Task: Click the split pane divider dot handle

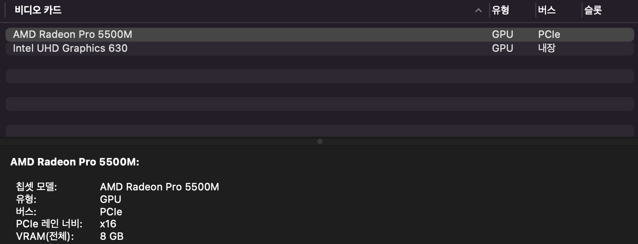Action: [319, 141]
